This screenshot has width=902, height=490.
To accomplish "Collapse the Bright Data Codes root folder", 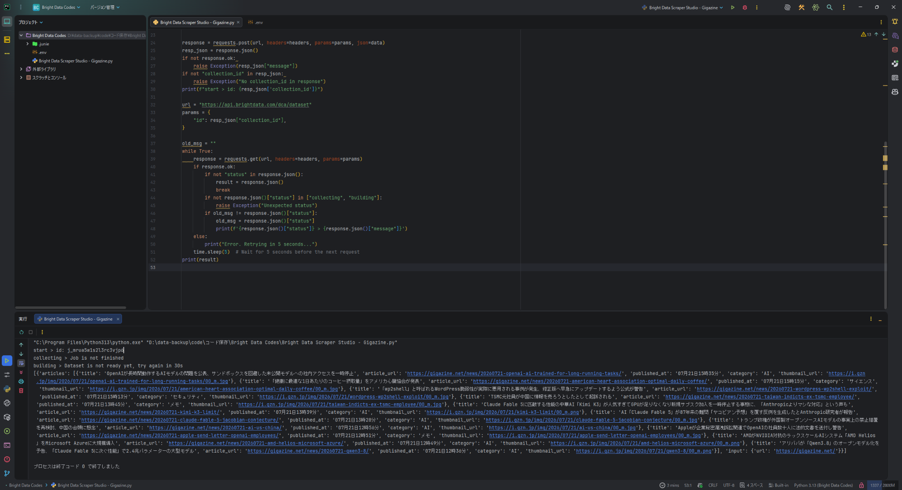I will point(21,35).
